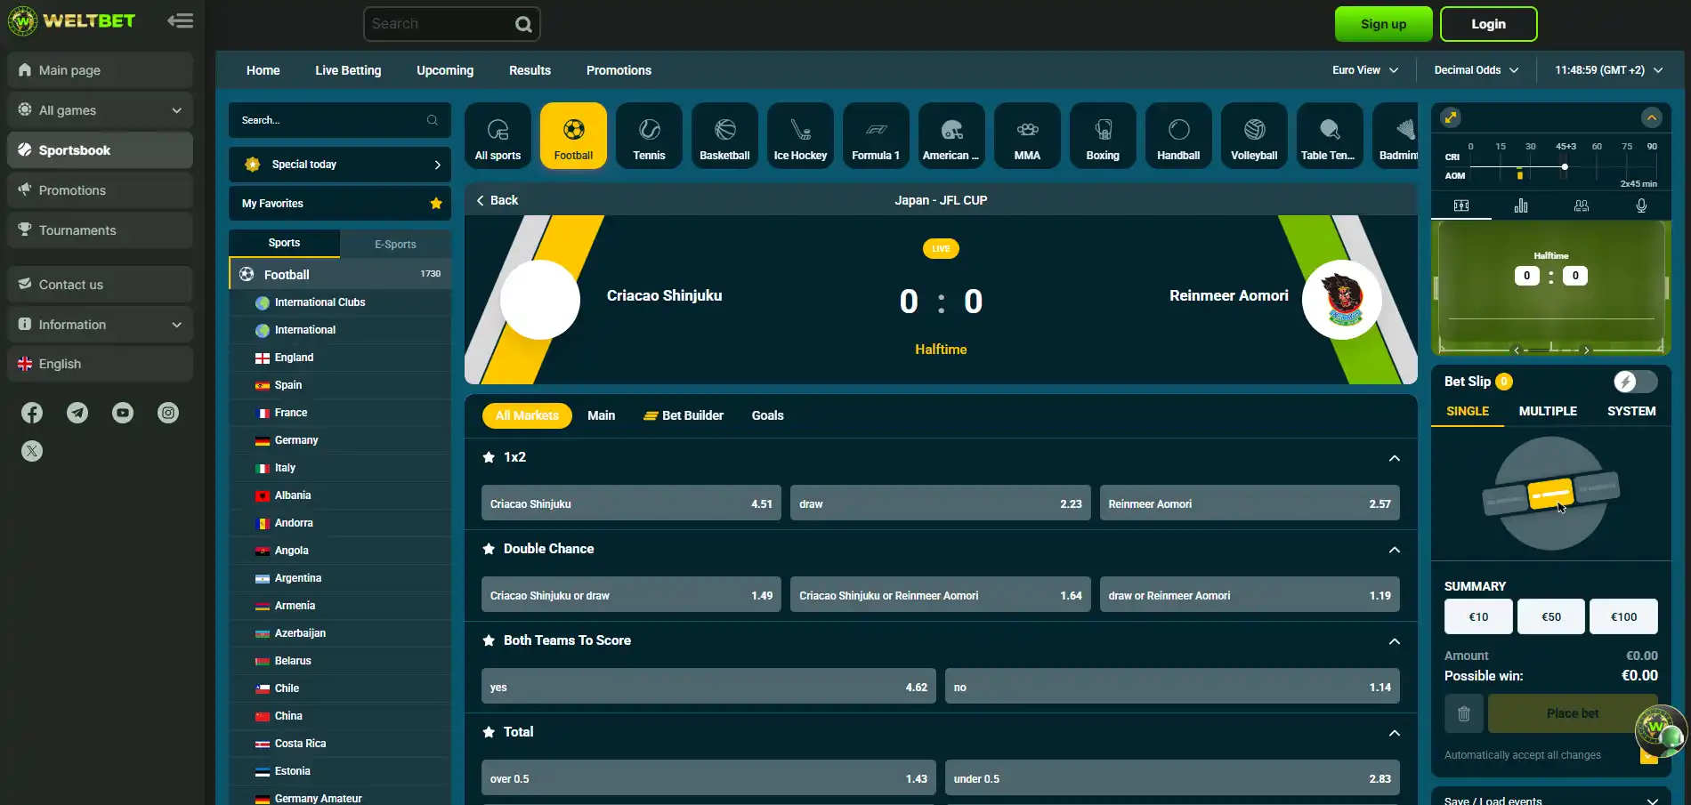Expand Save / Load events panel
Viewport: 1691px width, 805px height.
1550,799
